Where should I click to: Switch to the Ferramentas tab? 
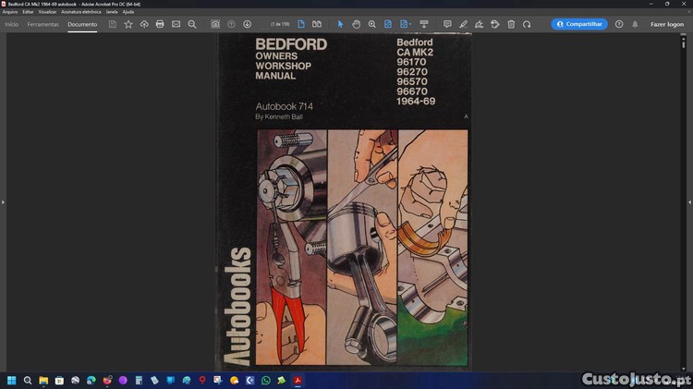(43, 24)
